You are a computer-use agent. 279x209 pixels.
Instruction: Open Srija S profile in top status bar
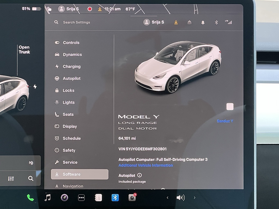click(x=68, y=9)
